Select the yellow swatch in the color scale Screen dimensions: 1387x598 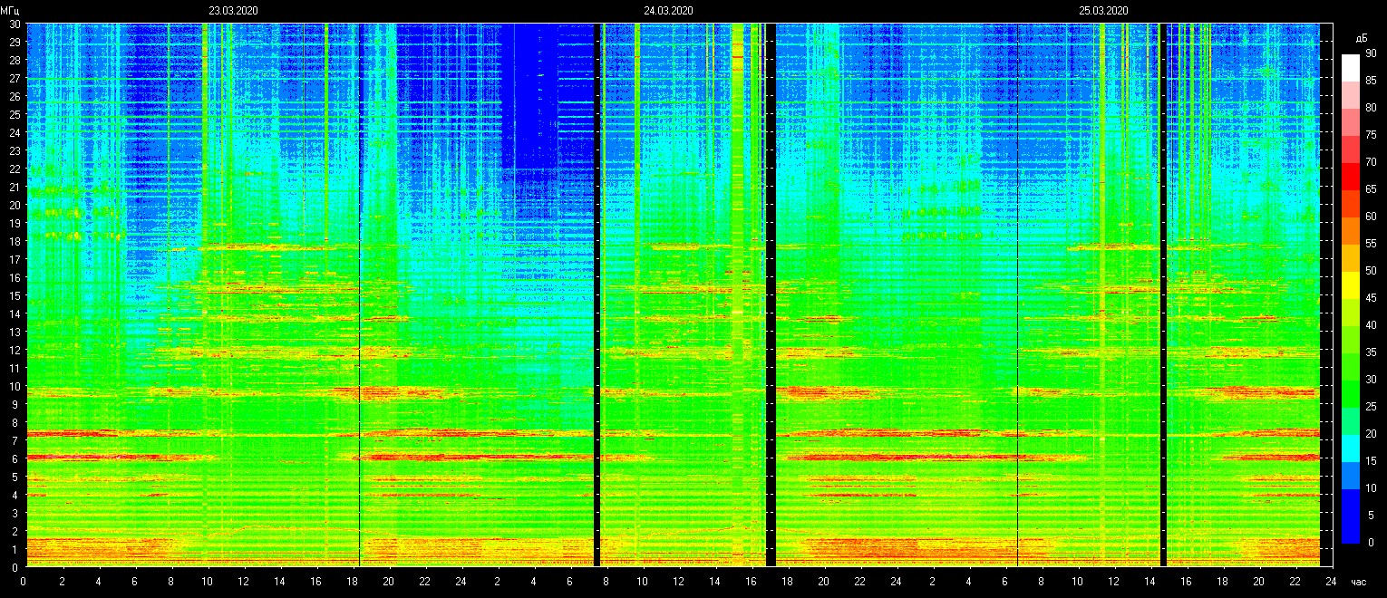tap(1351, 285)
